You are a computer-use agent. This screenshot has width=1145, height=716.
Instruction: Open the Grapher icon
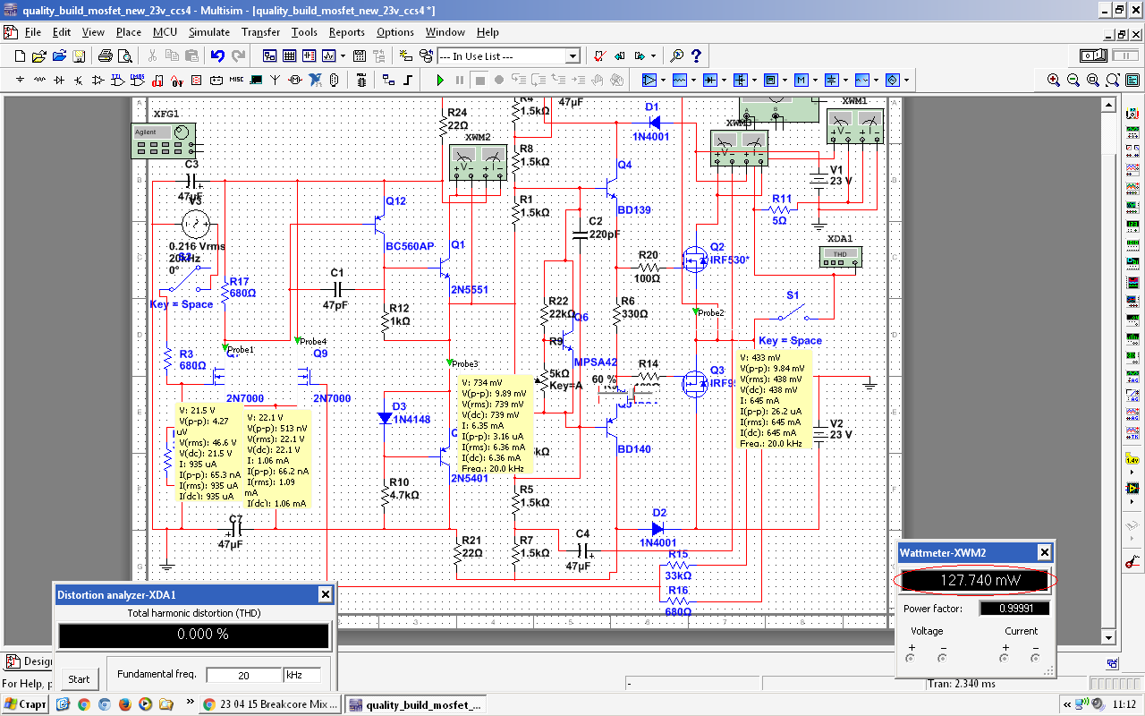(328, 55)
